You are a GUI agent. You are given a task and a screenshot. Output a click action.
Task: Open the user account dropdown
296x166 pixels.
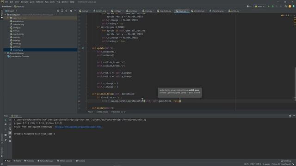pyautogui.click(x=249, y=6)
